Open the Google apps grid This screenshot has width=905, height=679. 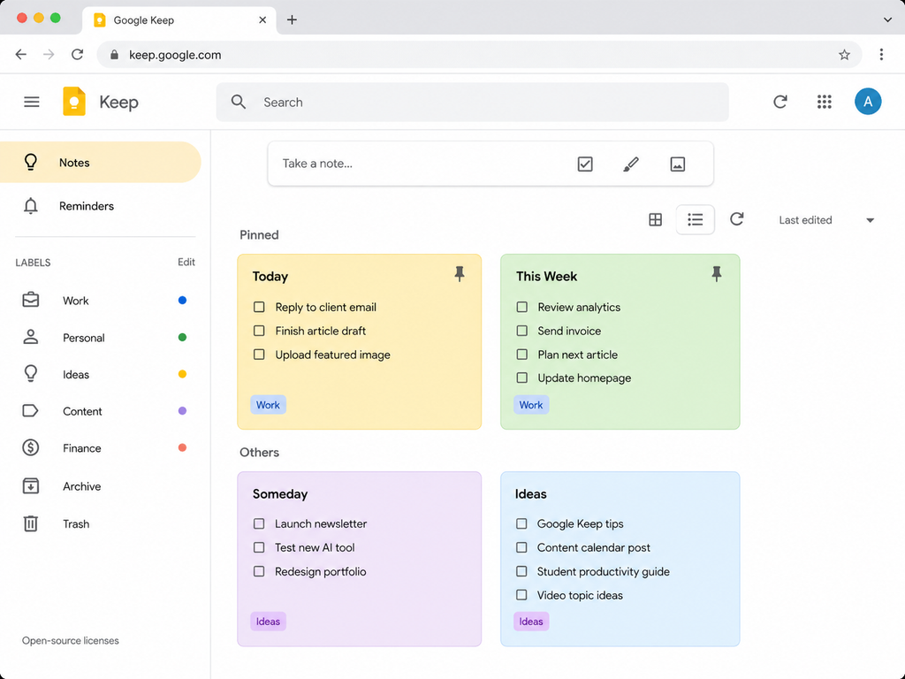[825, 103]
